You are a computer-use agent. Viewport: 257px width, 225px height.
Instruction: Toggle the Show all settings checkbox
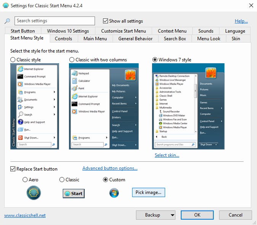(105, 21)
